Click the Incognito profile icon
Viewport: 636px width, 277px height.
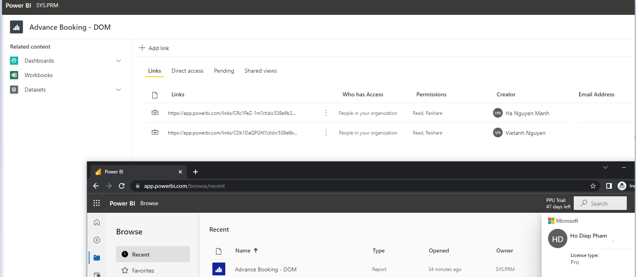622,186
